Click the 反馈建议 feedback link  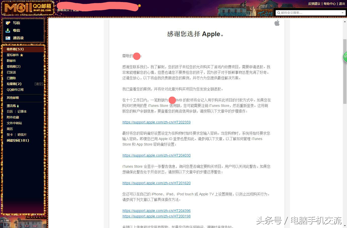[314, 4]
